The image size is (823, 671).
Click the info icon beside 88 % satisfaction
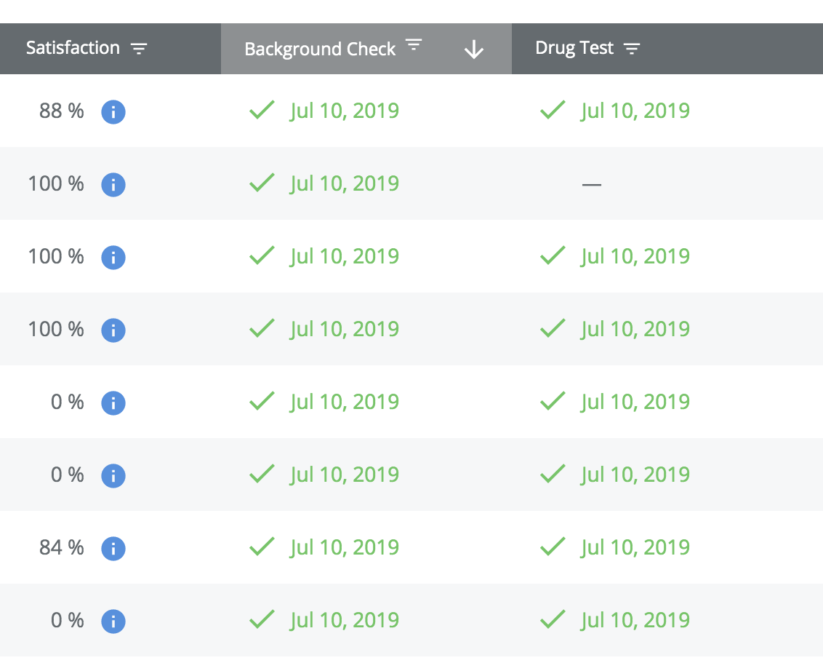pos(113,112)
